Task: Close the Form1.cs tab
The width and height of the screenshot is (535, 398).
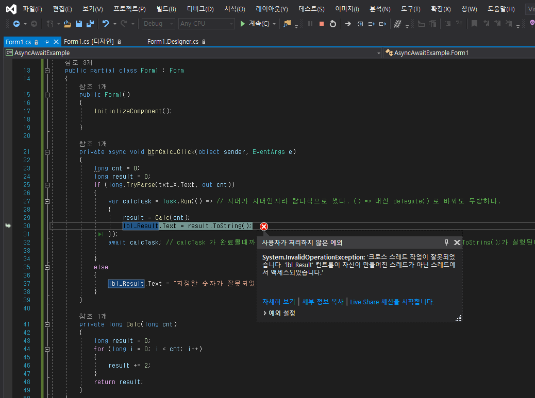Action: pos(56,42)
